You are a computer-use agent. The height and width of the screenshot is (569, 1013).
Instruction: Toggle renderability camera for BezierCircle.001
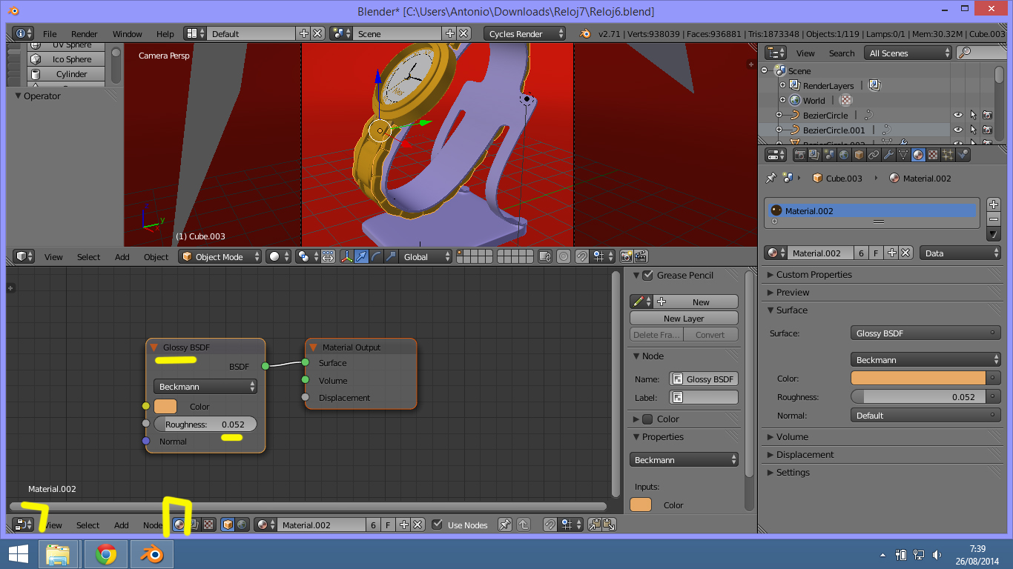pos(988,130)
